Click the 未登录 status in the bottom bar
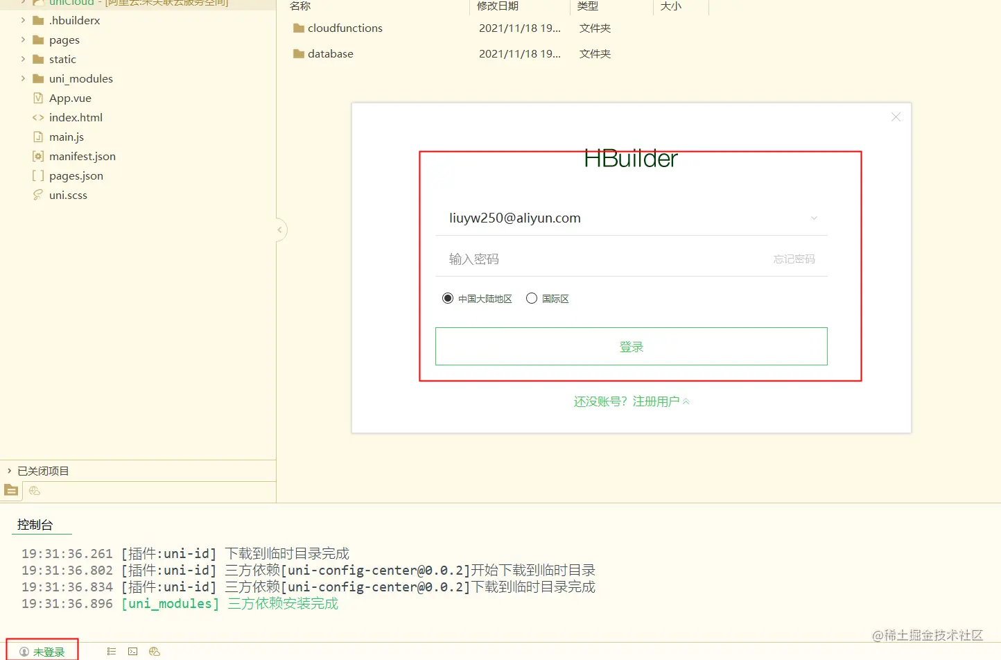 click(x=42, y=652)
